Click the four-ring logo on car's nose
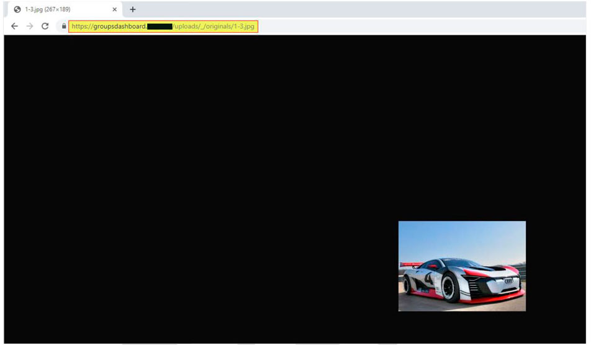The image size is (591, 345). click(508, 281)
